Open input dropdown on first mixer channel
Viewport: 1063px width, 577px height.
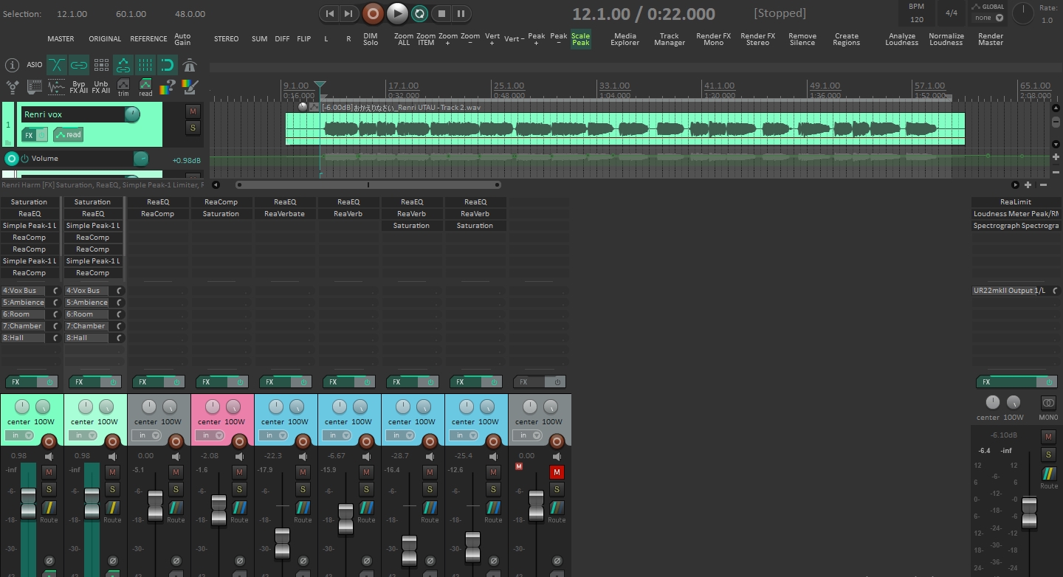tap(19, 435)
